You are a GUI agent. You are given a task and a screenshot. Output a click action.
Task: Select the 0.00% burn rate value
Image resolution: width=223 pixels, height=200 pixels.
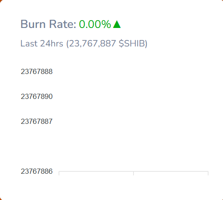click(95, 24)
